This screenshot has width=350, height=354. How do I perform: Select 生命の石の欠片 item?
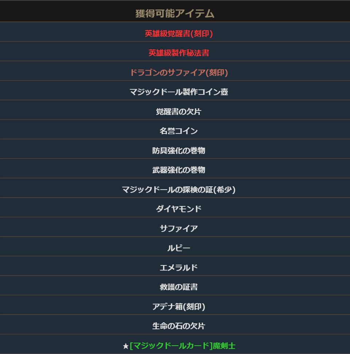tap(179, 326)
